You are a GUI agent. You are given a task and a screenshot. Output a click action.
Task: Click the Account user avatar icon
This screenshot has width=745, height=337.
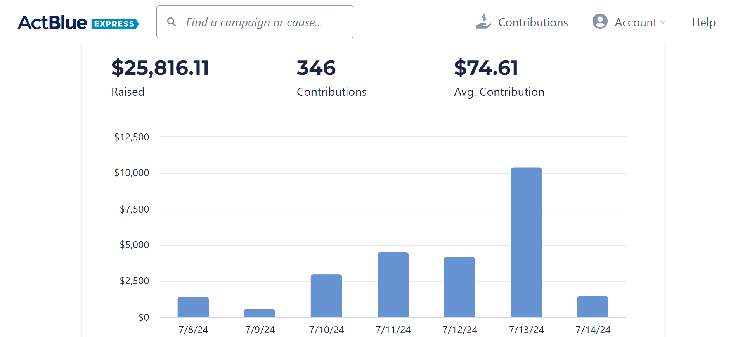(599, 21)
